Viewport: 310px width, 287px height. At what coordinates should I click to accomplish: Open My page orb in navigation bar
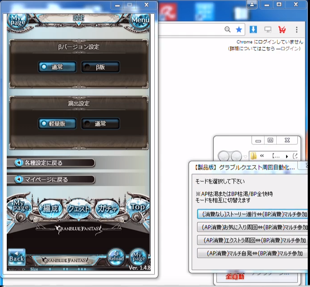click(x=19, y=206)
